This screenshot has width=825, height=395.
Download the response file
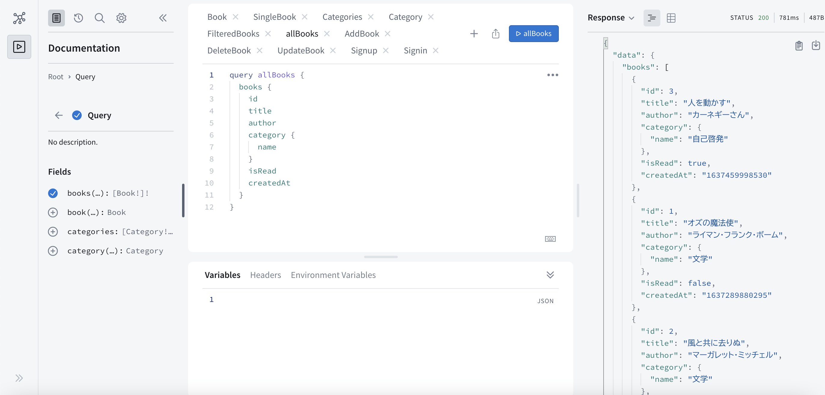pyautogui.click(x=816, y=45)
